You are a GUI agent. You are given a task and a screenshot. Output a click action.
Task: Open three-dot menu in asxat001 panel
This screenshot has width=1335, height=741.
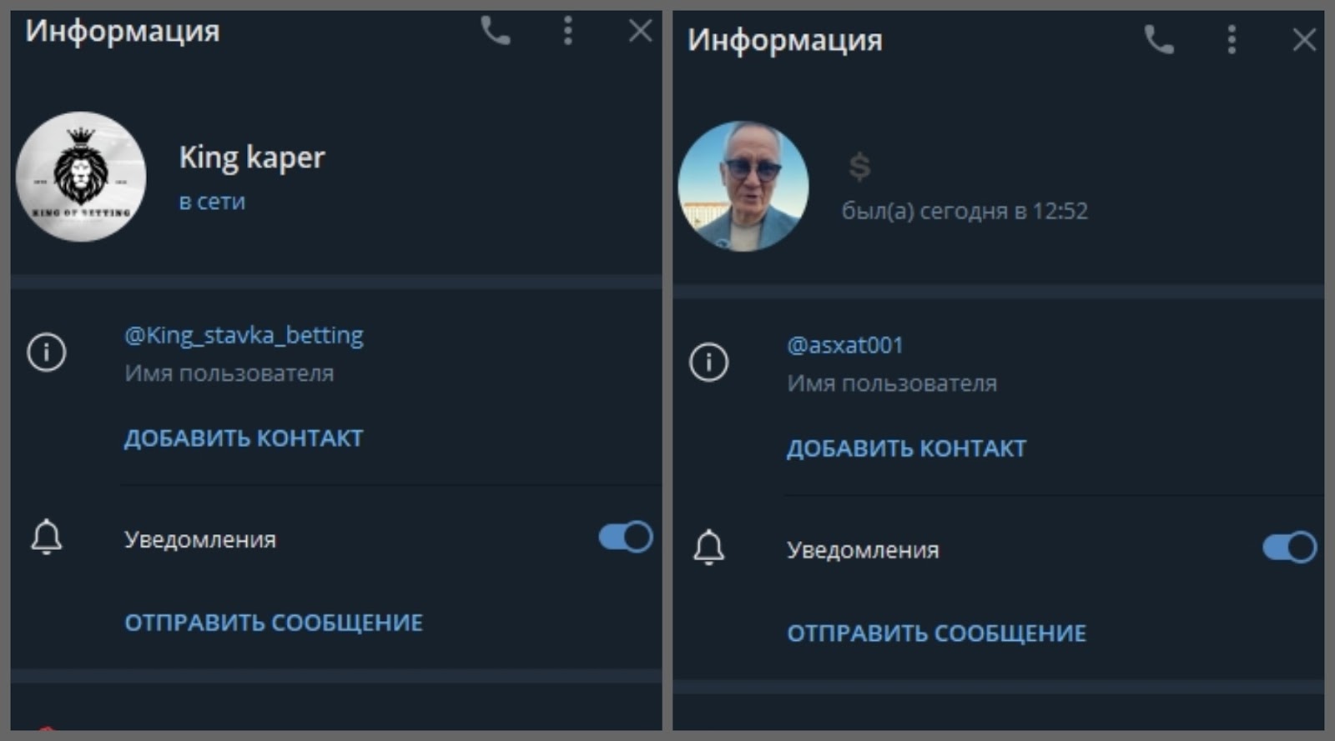(1232, 40)
